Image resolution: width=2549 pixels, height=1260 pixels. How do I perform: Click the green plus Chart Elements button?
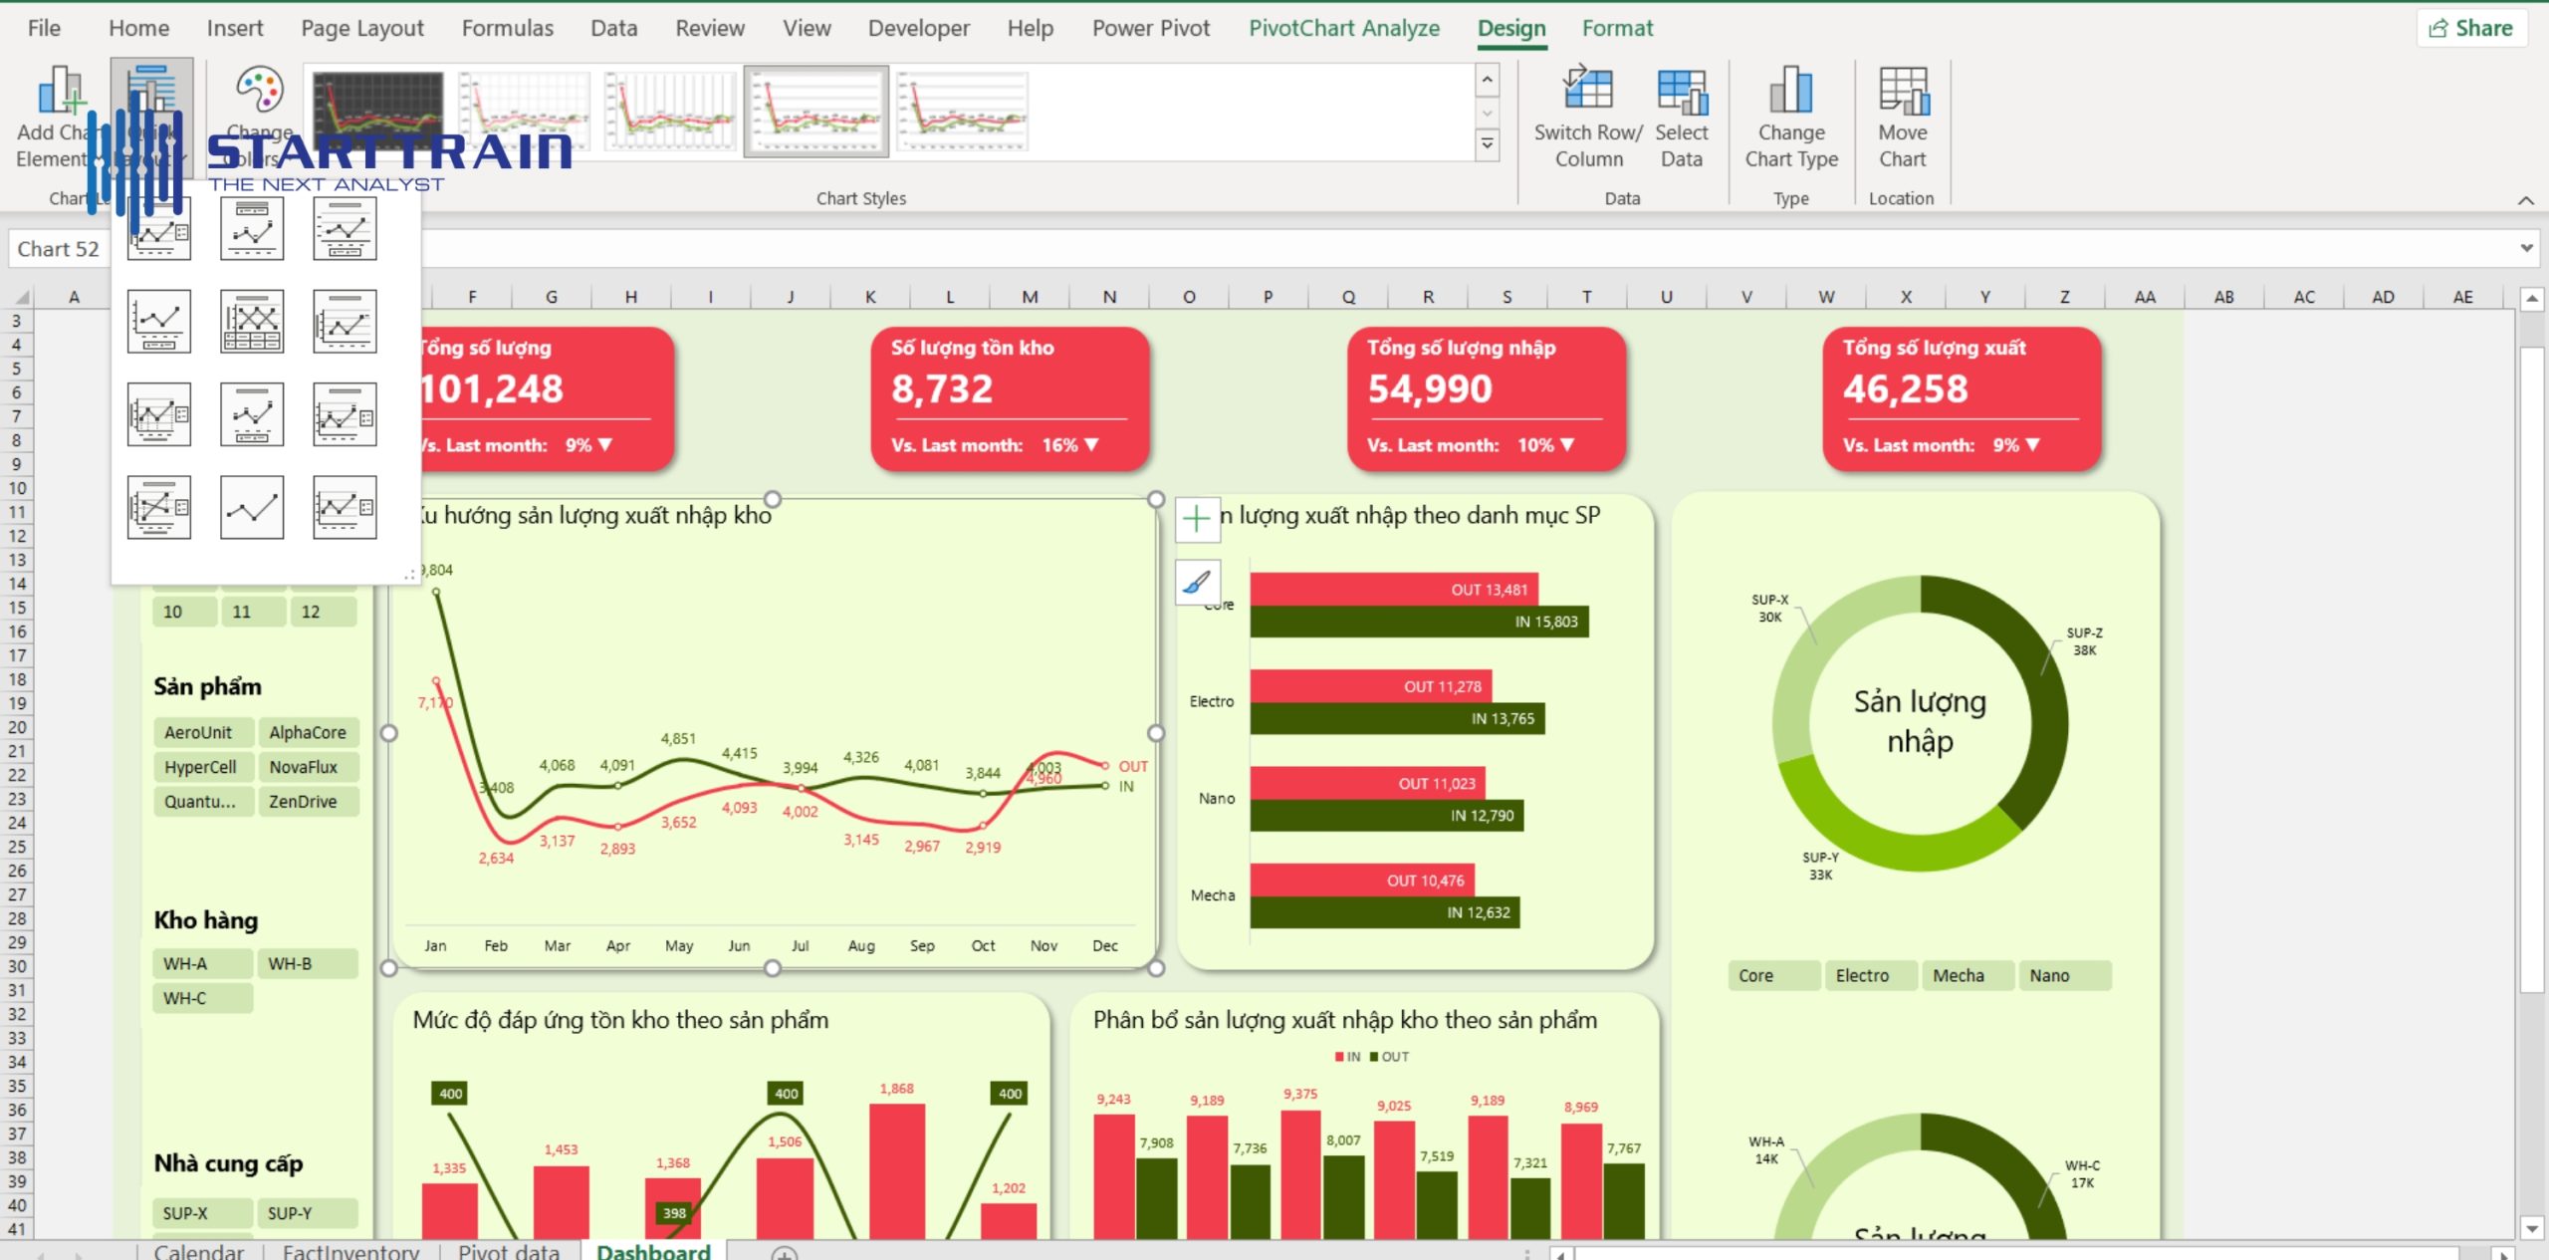pos(1196,519)
